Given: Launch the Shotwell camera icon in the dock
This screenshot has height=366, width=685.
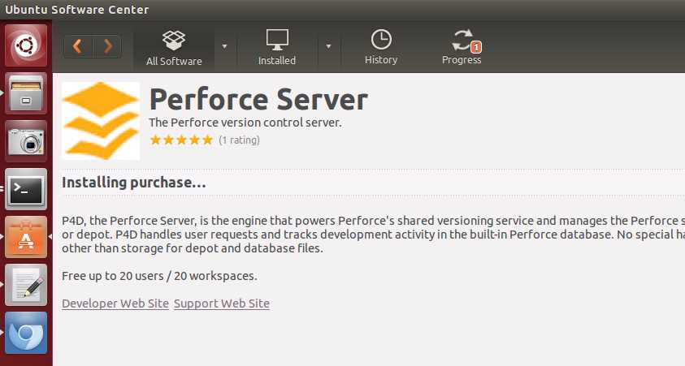Looking at the screenshot, I should pyautogui.click(x=26, y=141).
